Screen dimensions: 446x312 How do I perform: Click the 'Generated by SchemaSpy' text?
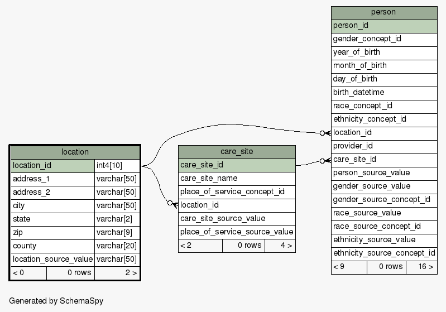tap(56, 301)
